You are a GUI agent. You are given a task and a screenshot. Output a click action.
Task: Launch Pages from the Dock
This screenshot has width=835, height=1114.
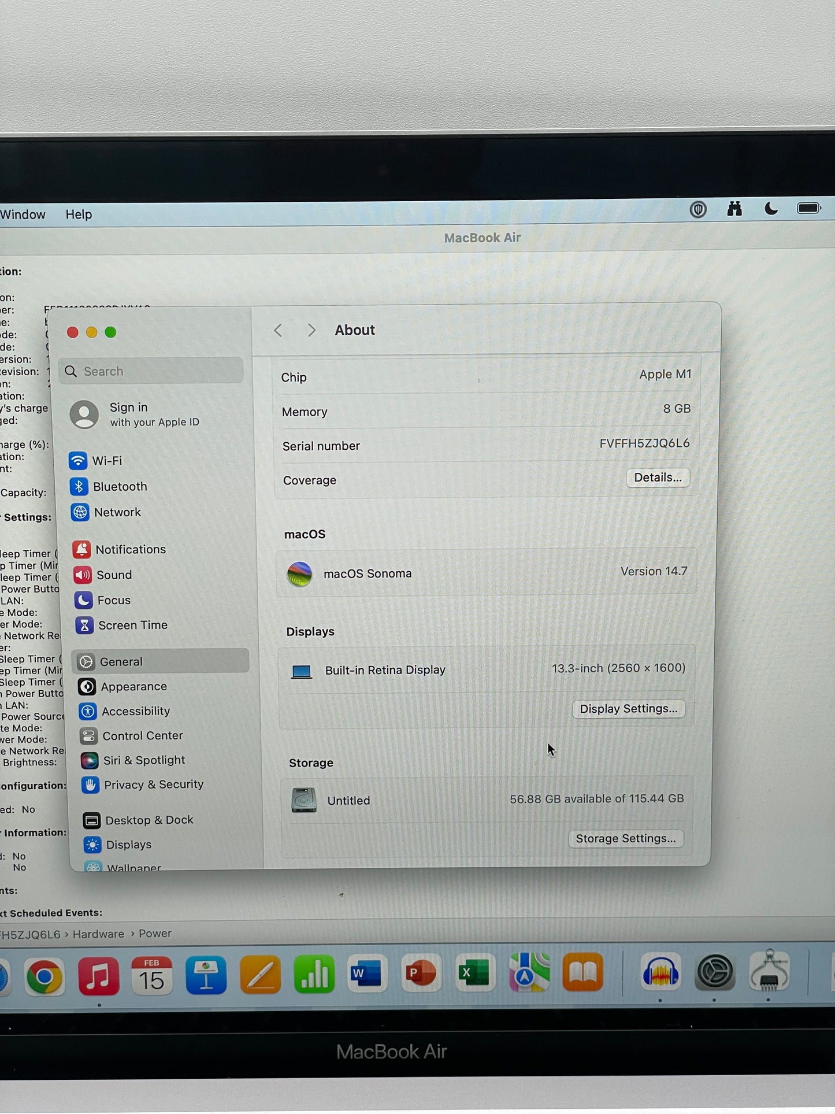pyautogui.click(x=260, y=975)
